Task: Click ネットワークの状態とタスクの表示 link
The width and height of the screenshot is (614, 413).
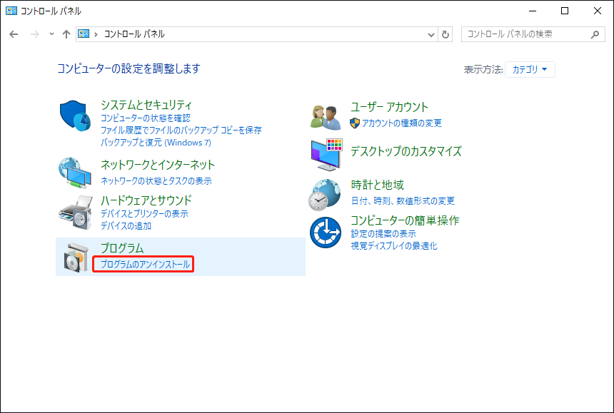Action: click(x=156, y=181)
